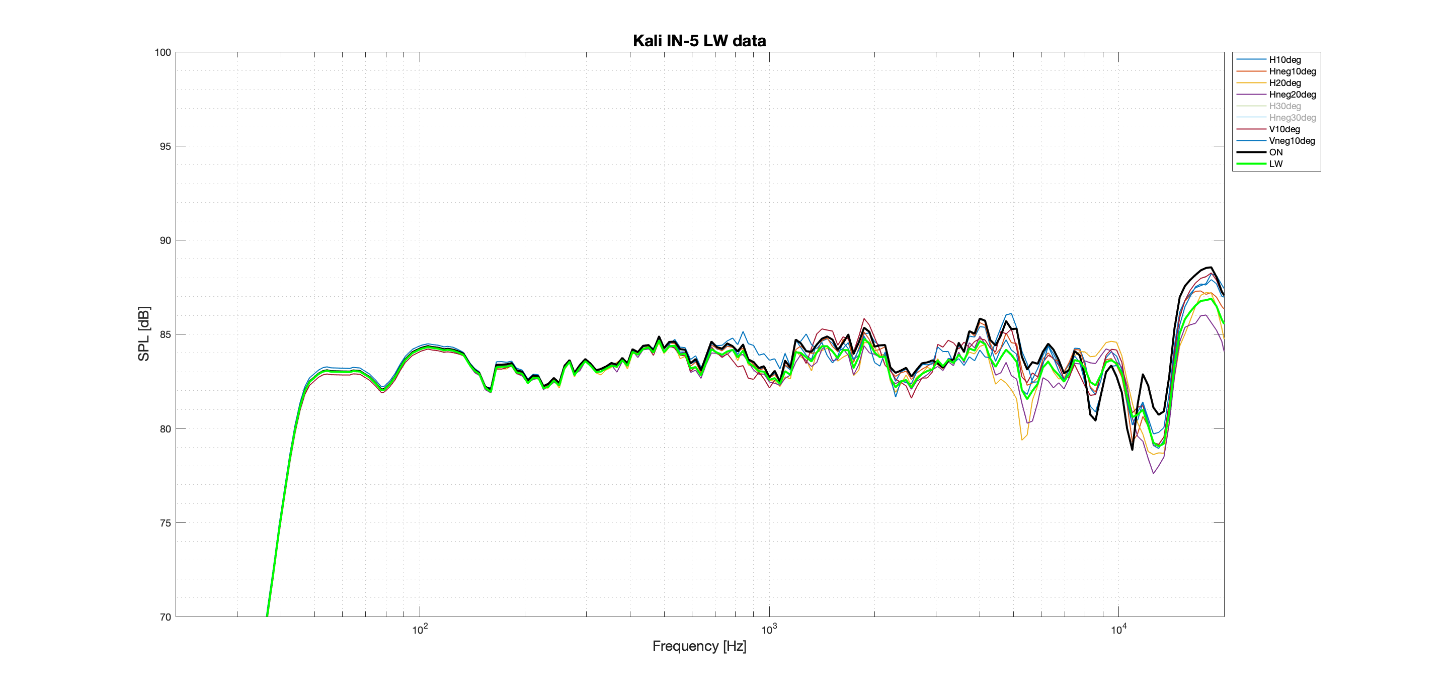Click the dark red V10deg line swatch in legend
The height and width of the screenshot is (693, 1449).
point(1251,129)
